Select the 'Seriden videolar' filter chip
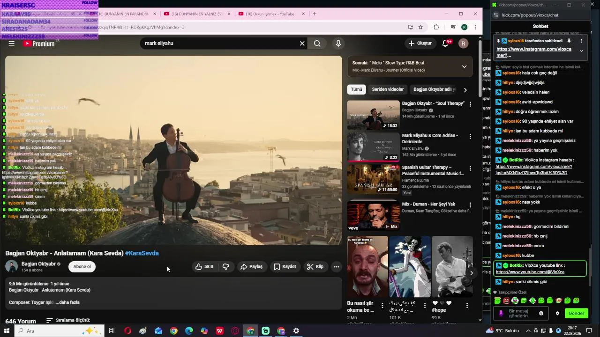The width and height of the screenshot is (600, 337). pyautogui.click(x=388, y=89)
